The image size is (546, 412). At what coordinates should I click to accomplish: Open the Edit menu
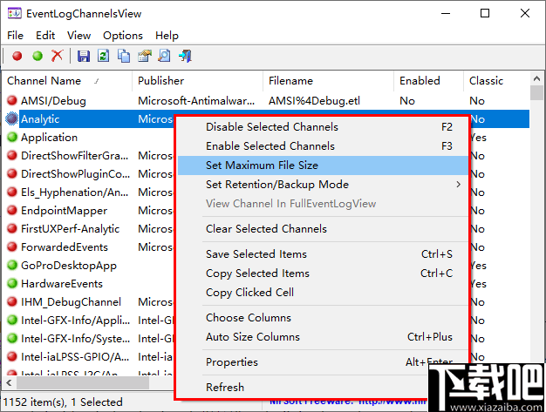coord(45,36)
